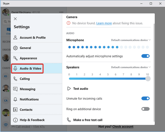The height and width of the screenshot is (132, 165).
Task: Click the Test audio label
Action: 81,89
